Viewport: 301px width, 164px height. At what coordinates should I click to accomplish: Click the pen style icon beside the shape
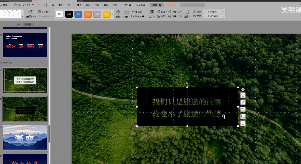[243, 102]
